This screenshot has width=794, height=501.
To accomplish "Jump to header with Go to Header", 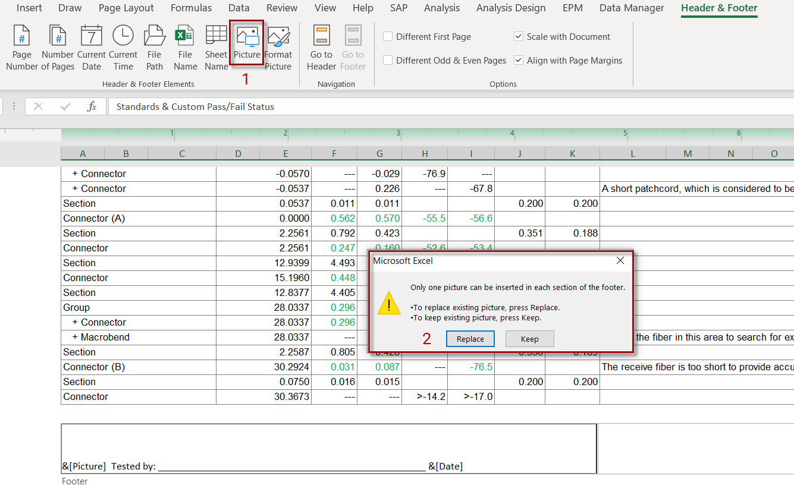I will 322,48.
